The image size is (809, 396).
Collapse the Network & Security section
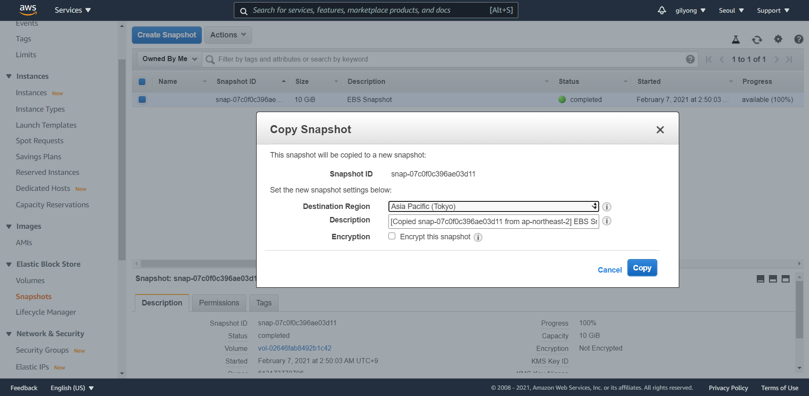(9, 334)
